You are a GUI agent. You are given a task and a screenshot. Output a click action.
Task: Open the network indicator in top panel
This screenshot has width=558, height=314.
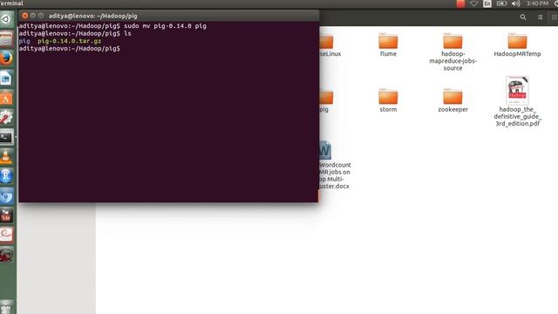pos(473,3)
